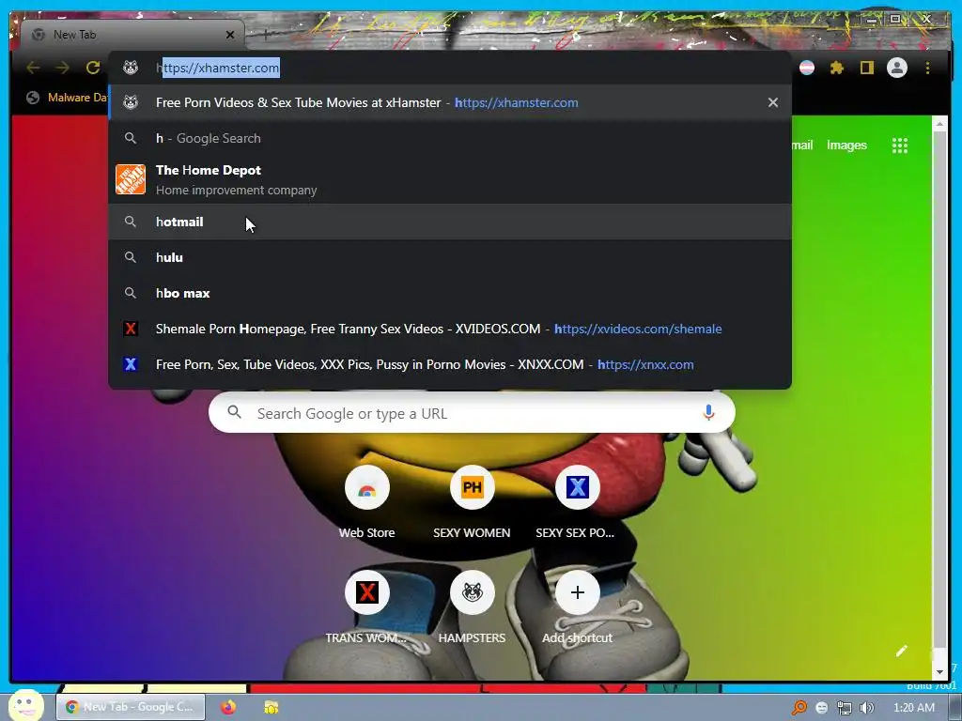
Task: Click the magnifier tray icon
Action: coord(799,708)
